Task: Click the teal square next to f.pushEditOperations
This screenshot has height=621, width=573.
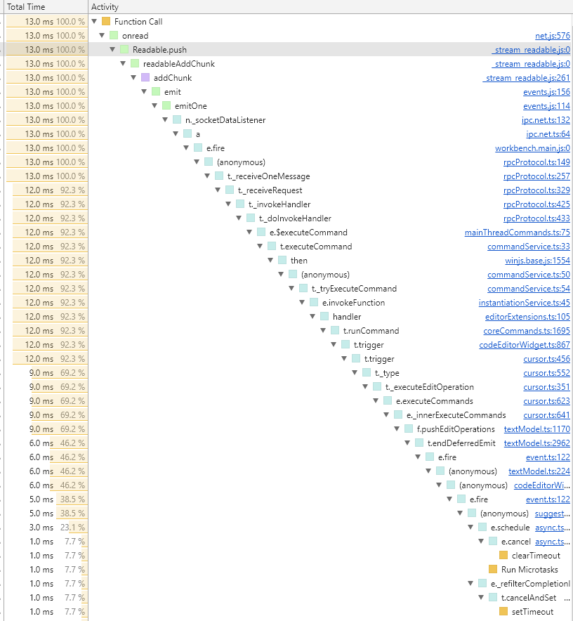Action: (409, 429)
